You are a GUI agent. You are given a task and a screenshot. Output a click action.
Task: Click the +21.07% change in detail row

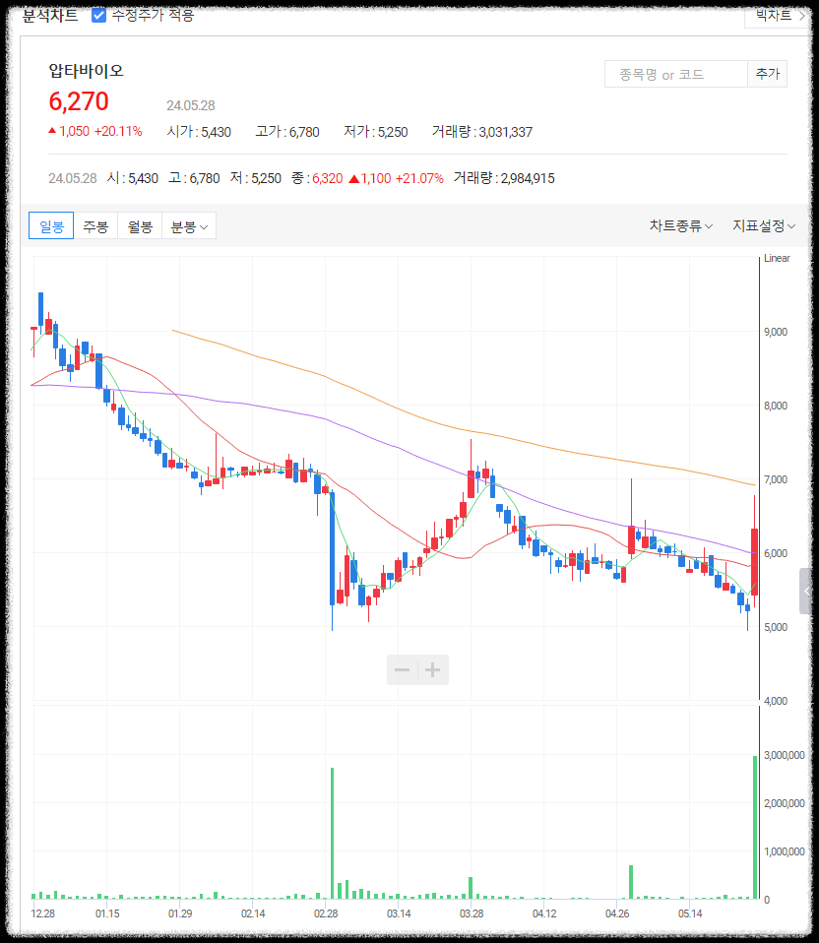click(x=419, y=178)
